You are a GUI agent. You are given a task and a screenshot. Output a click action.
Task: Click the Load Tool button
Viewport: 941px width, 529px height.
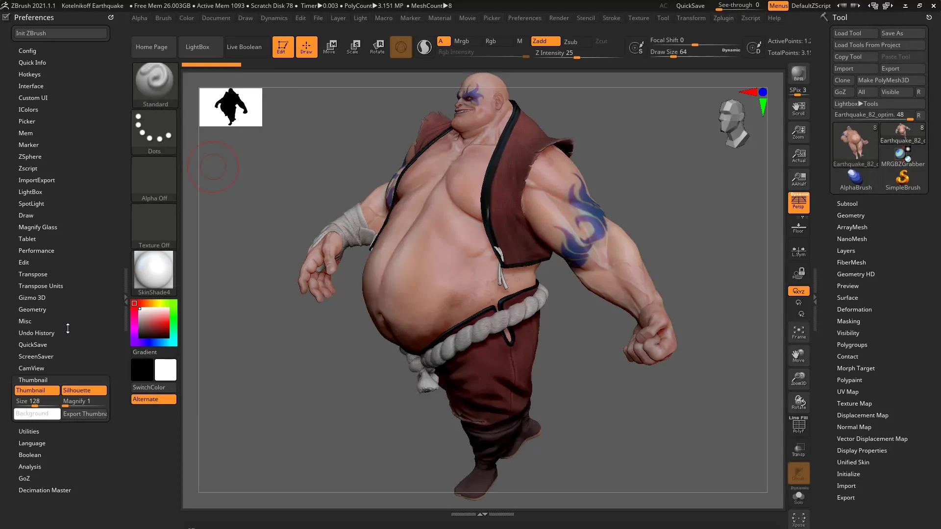point(855,33)
